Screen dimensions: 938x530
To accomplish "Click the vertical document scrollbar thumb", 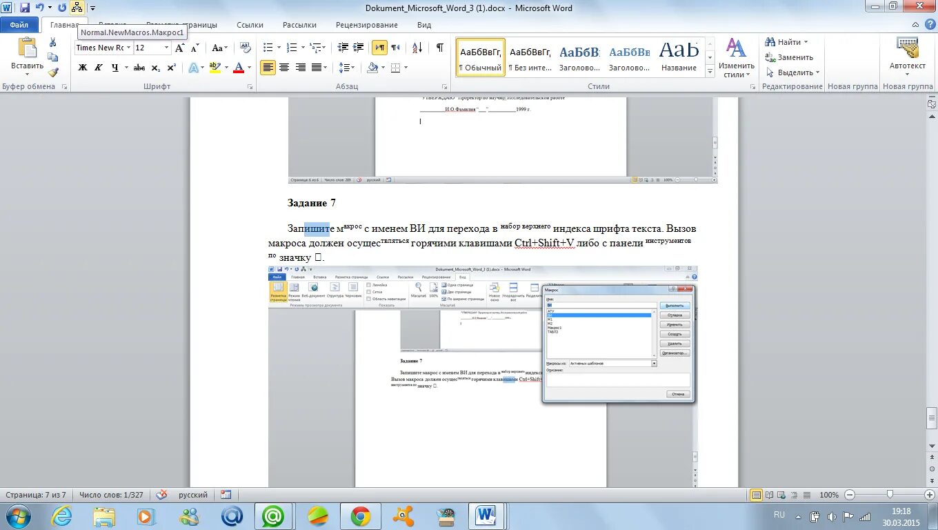I will click(931, 418).
